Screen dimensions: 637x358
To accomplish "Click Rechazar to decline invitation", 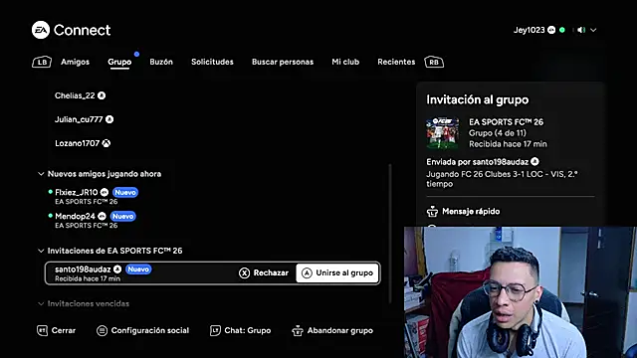I will tap(264, 273).
